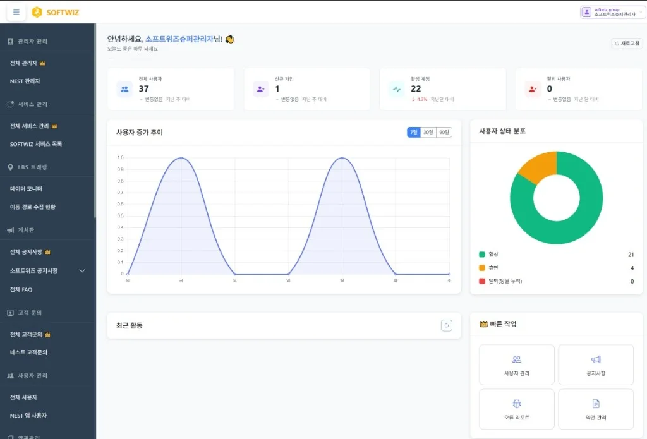Click the 약관 관리 document icon
Viewport: 647px width, 439px height.
click(596, 404)
